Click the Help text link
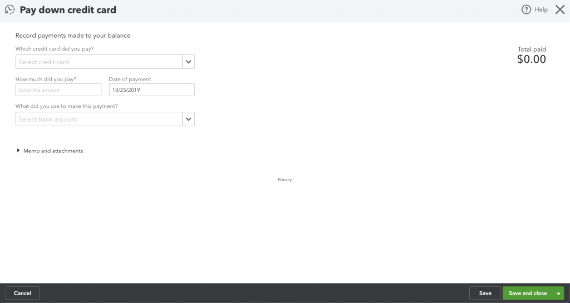This screenshot has height=303, width=570. coord(541,10)
